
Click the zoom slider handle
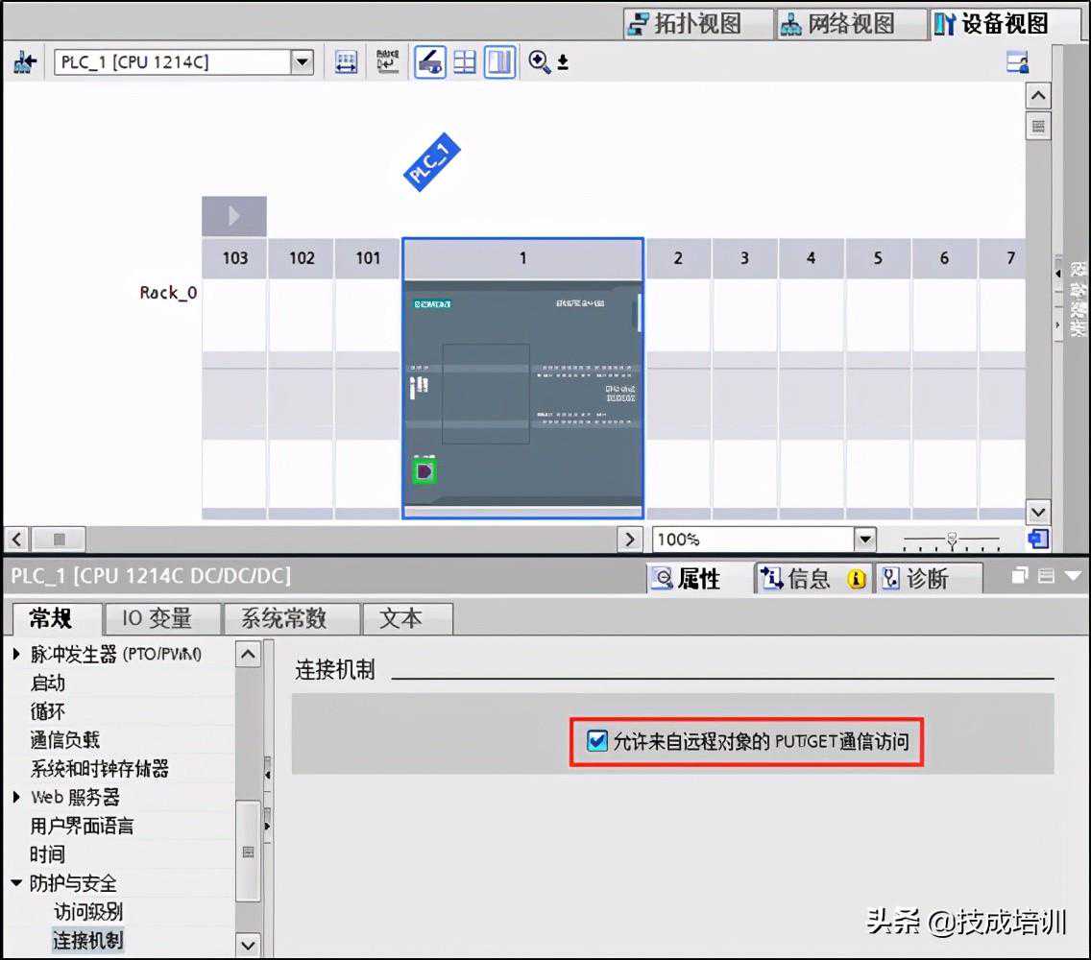(952, 540)
